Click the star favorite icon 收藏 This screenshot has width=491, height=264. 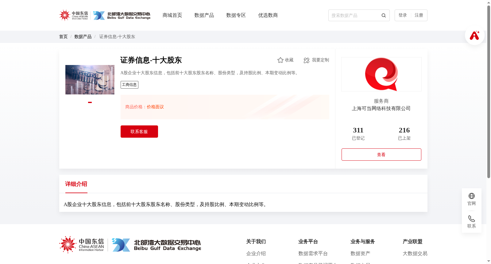[x=280, y=60]
